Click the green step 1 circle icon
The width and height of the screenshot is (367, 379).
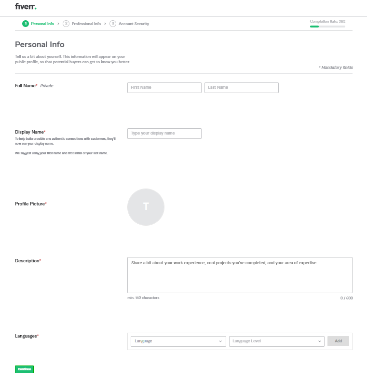pyautogui.click(x=25, y=24)
